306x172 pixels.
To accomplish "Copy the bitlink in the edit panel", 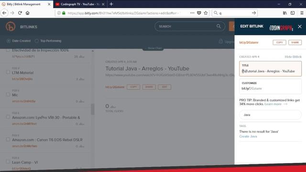I will coord(279,43).
